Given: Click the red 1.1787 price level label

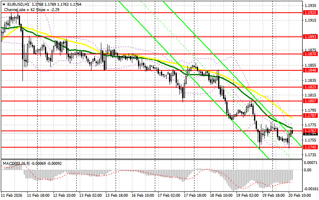Looking at the screenshot, I should 310,116.
